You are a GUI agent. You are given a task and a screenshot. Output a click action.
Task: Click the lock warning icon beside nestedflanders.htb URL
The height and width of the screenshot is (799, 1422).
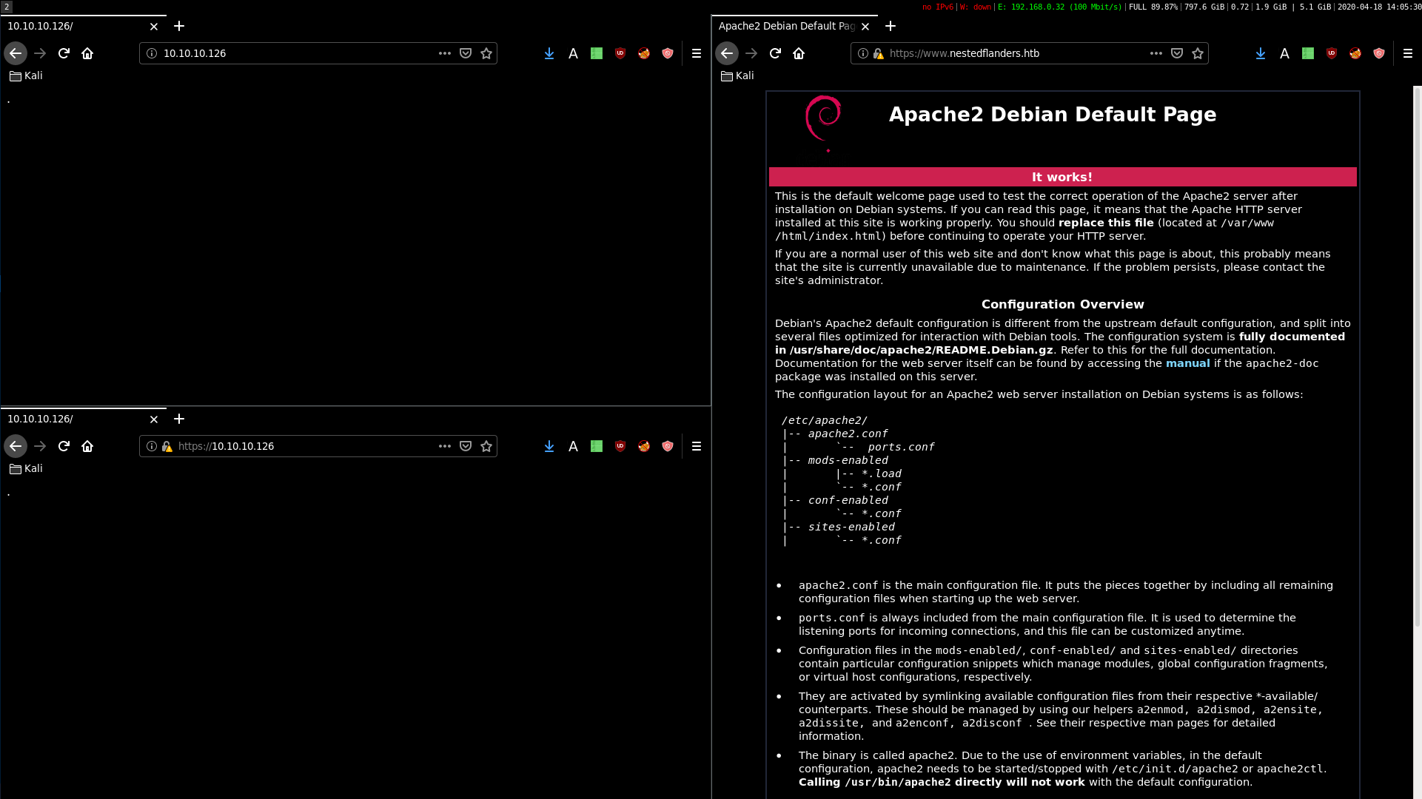click(878, 53)
